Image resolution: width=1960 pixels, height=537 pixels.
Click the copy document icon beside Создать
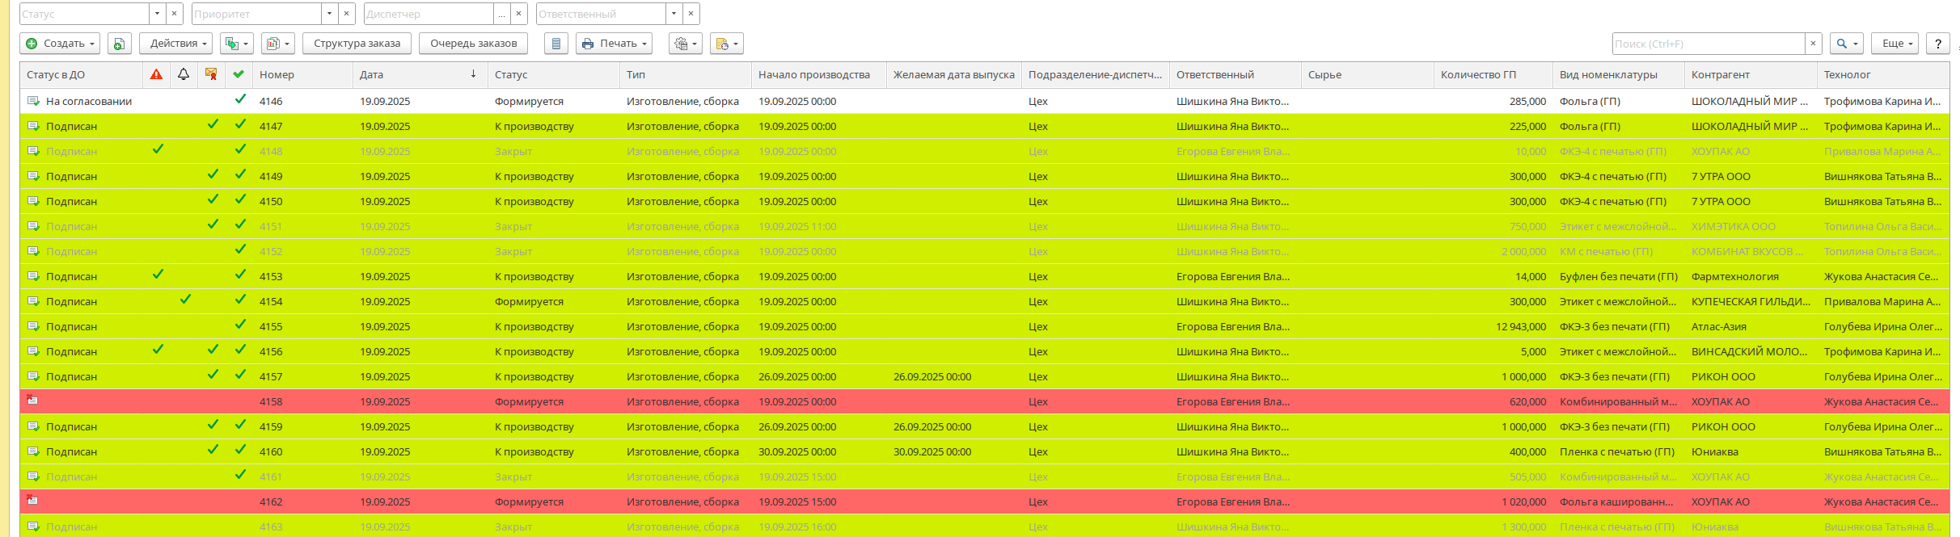coord(119,44)
